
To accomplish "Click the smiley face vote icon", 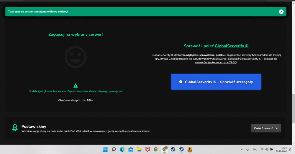I will point(76,57).
